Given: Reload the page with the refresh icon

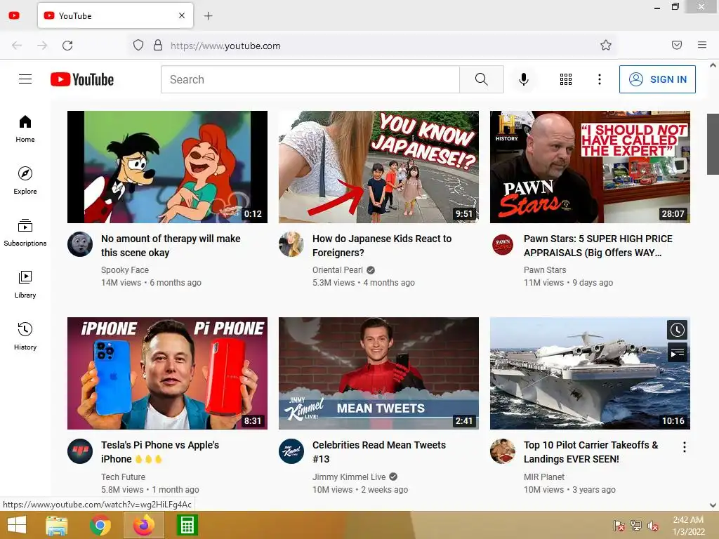Looking at the screenshot, I should (67, 46).
